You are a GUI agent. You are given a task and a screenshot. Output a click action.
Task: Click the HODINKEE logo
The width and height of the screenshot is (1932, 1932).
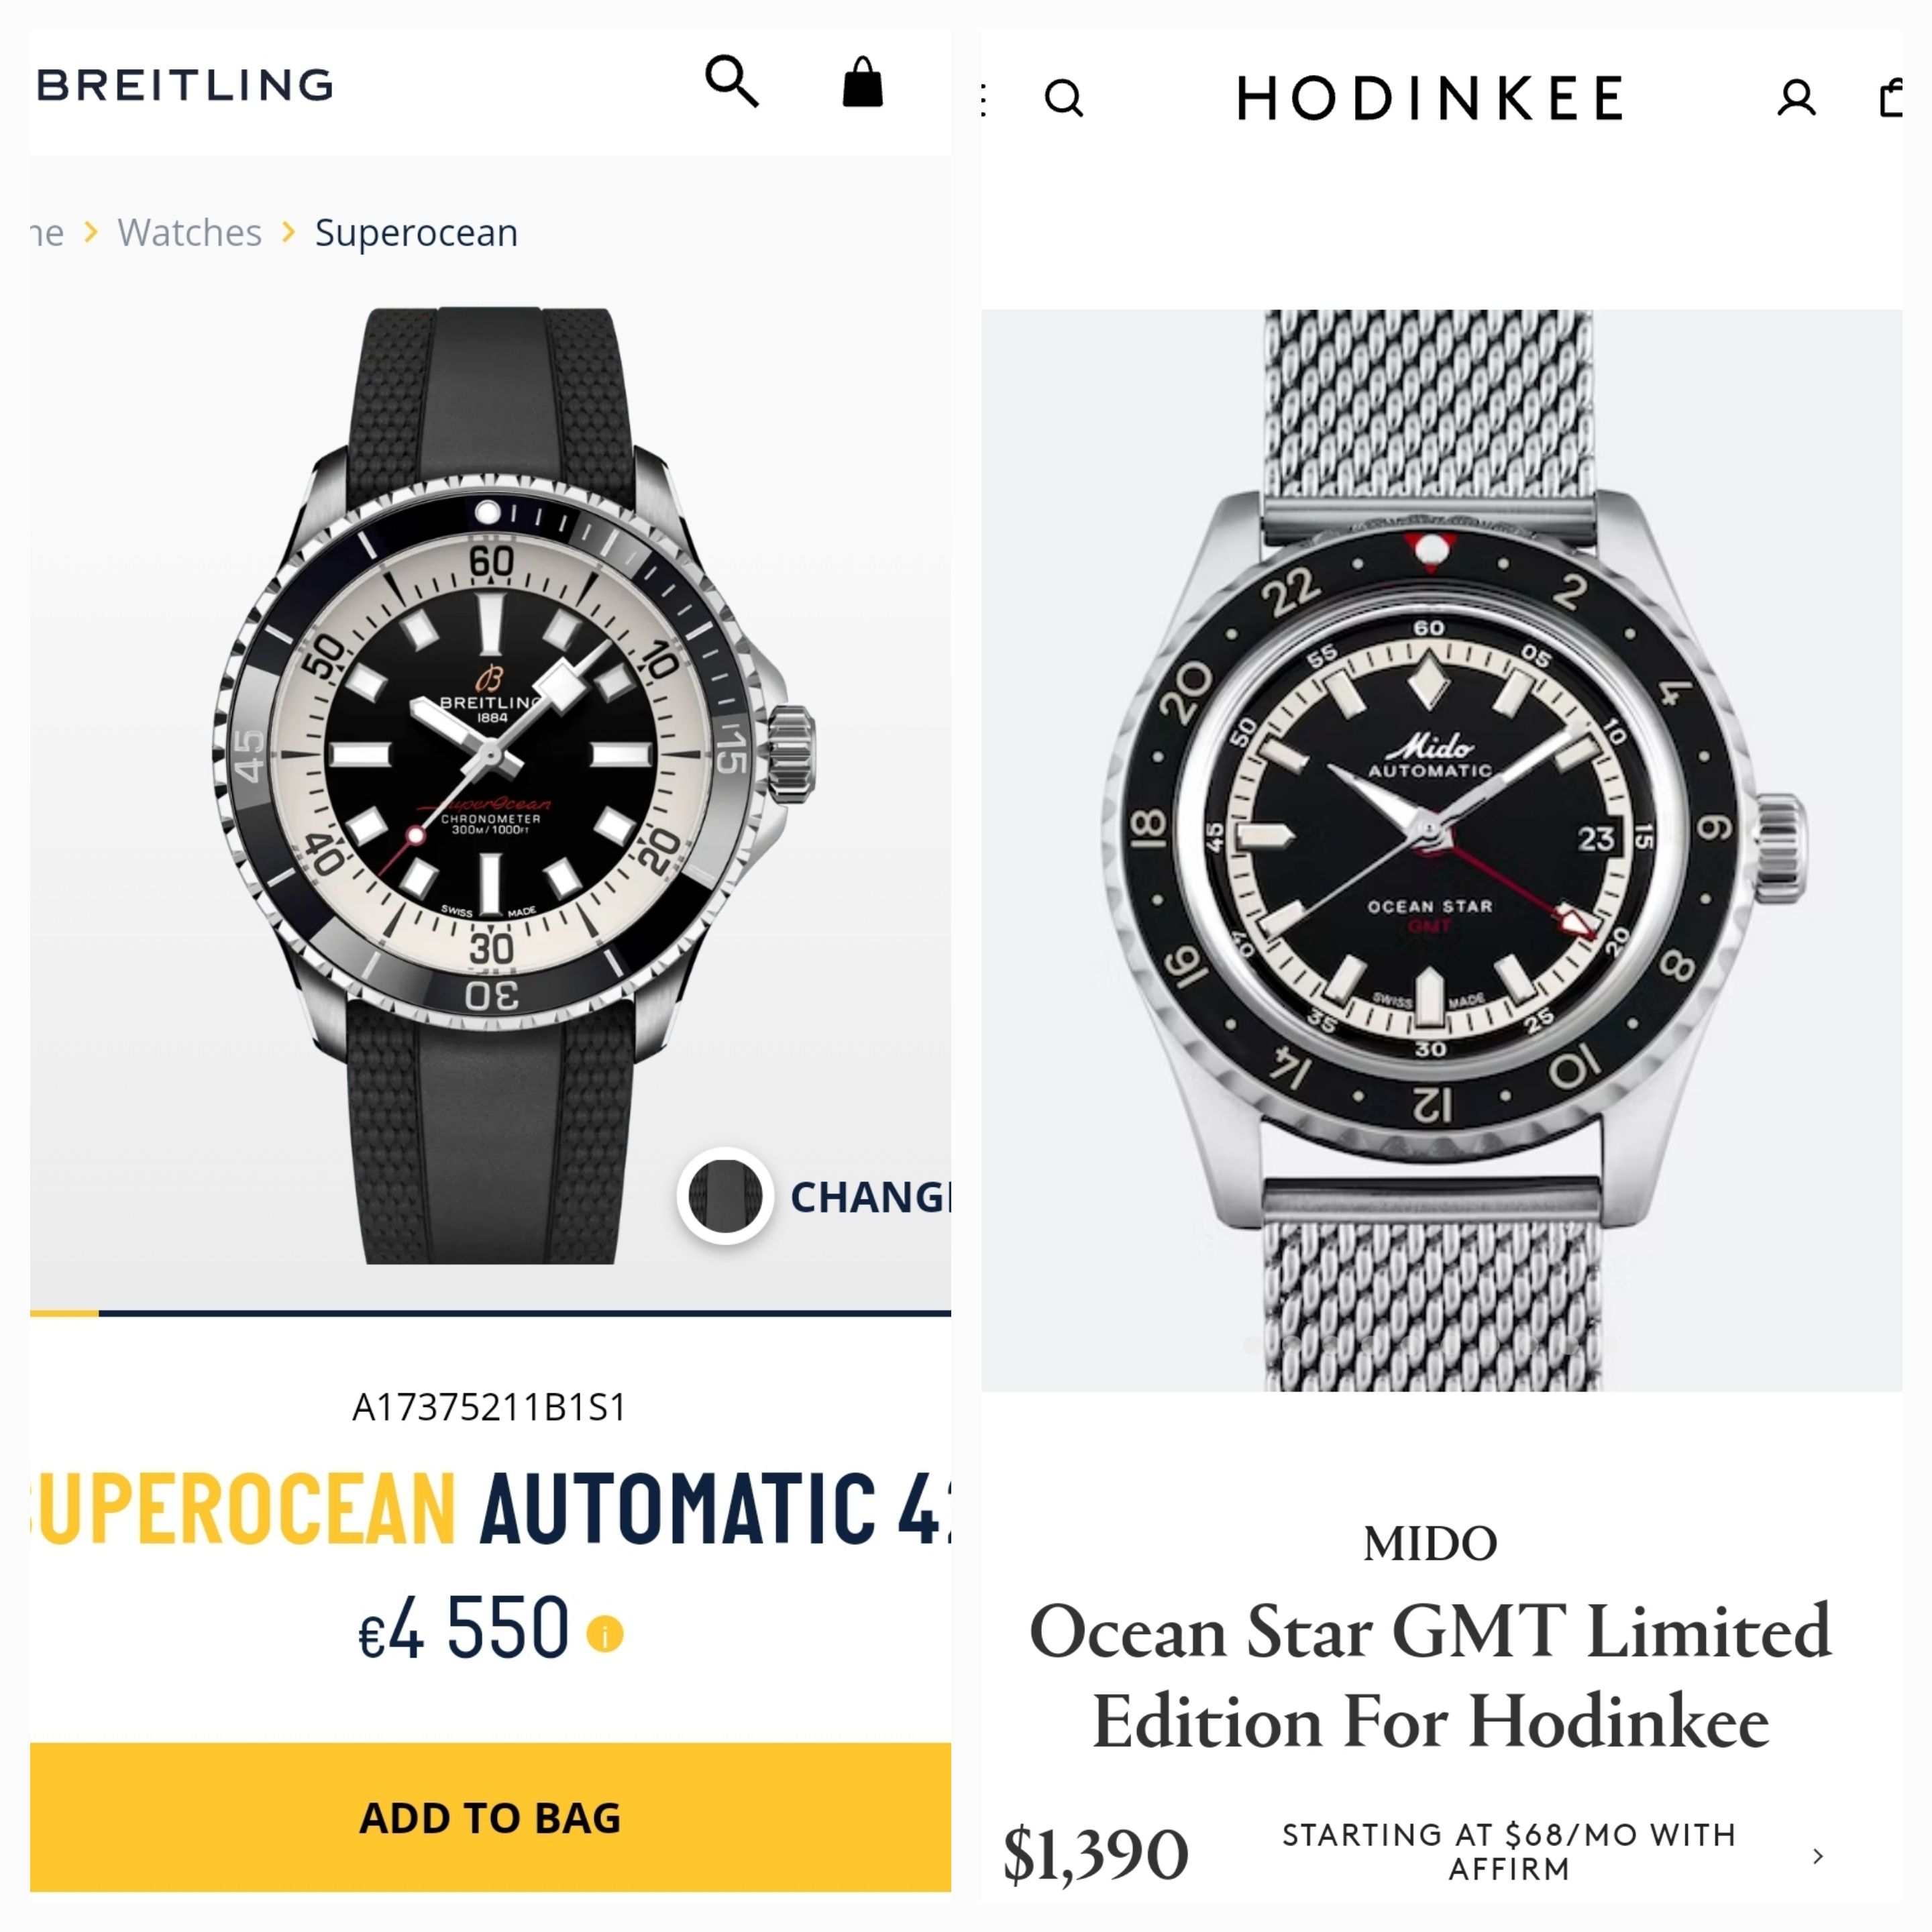1430,98
